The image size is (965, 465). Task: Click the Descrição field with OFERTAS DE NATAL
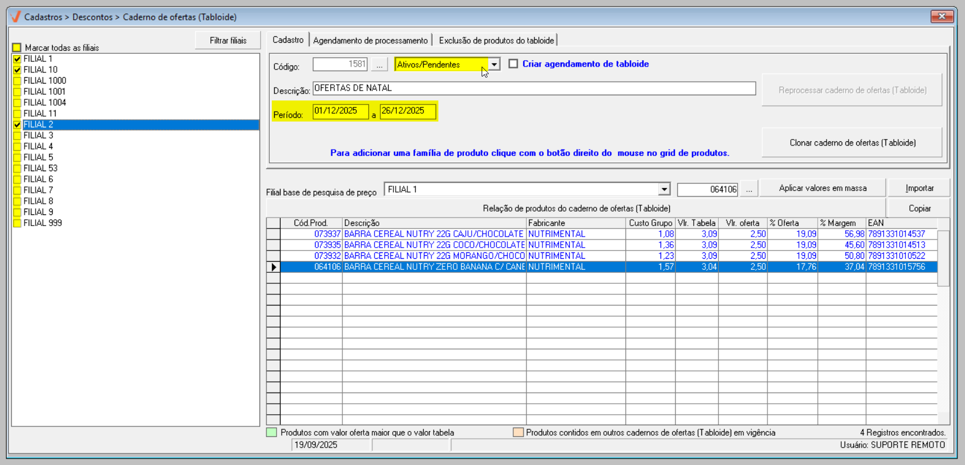point(534,88)
